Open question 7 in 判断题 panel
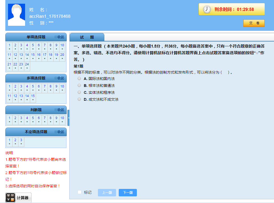This screenshot has height=203, width=274. tap(44, 118)
